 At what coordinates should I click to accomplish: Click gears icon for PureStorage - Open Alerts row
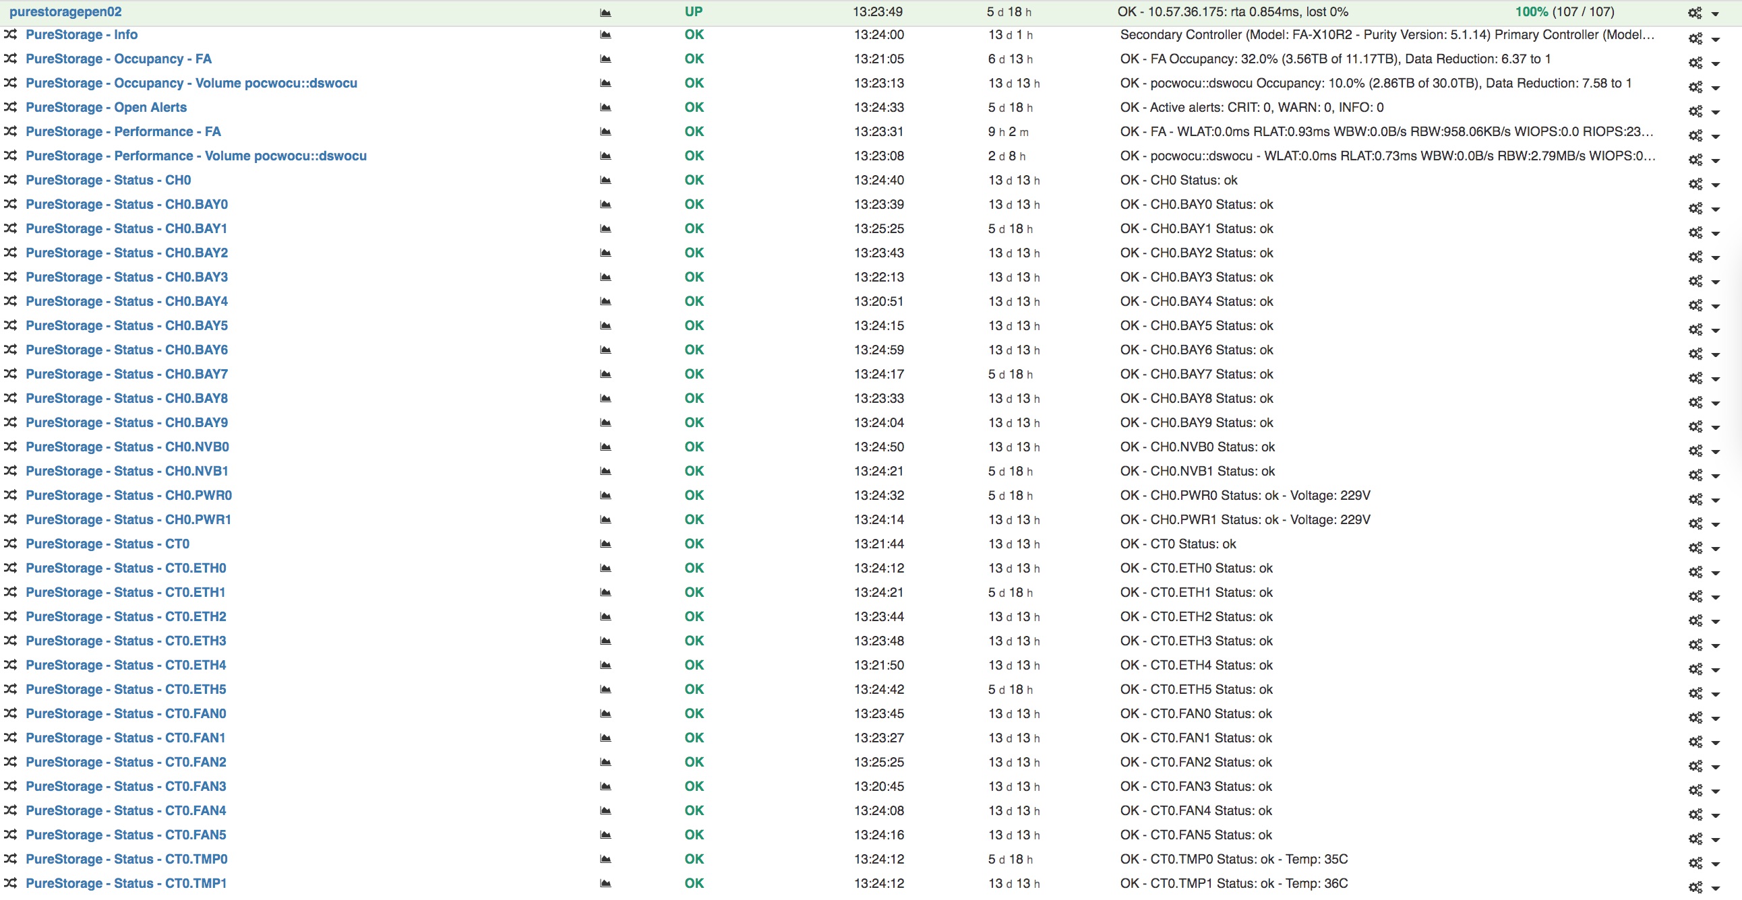[1695, 110]
